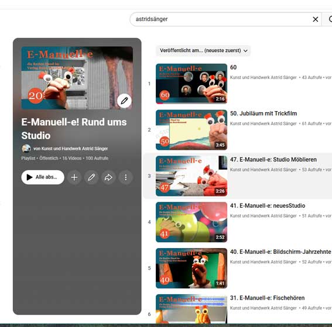Screen dimensions: 332x327
Task: Select 47. E-Manuell-e: Studio Möblieren video
Action: click(x=273, y=160)
